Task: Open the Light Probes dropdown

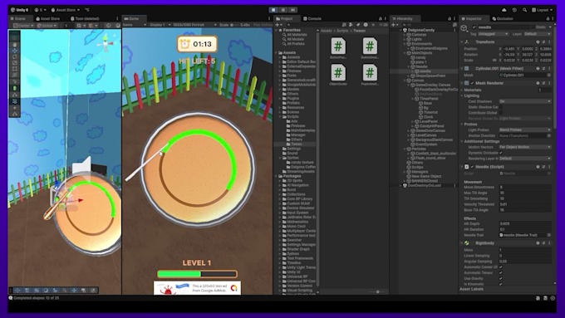Action: coord(525,130)
